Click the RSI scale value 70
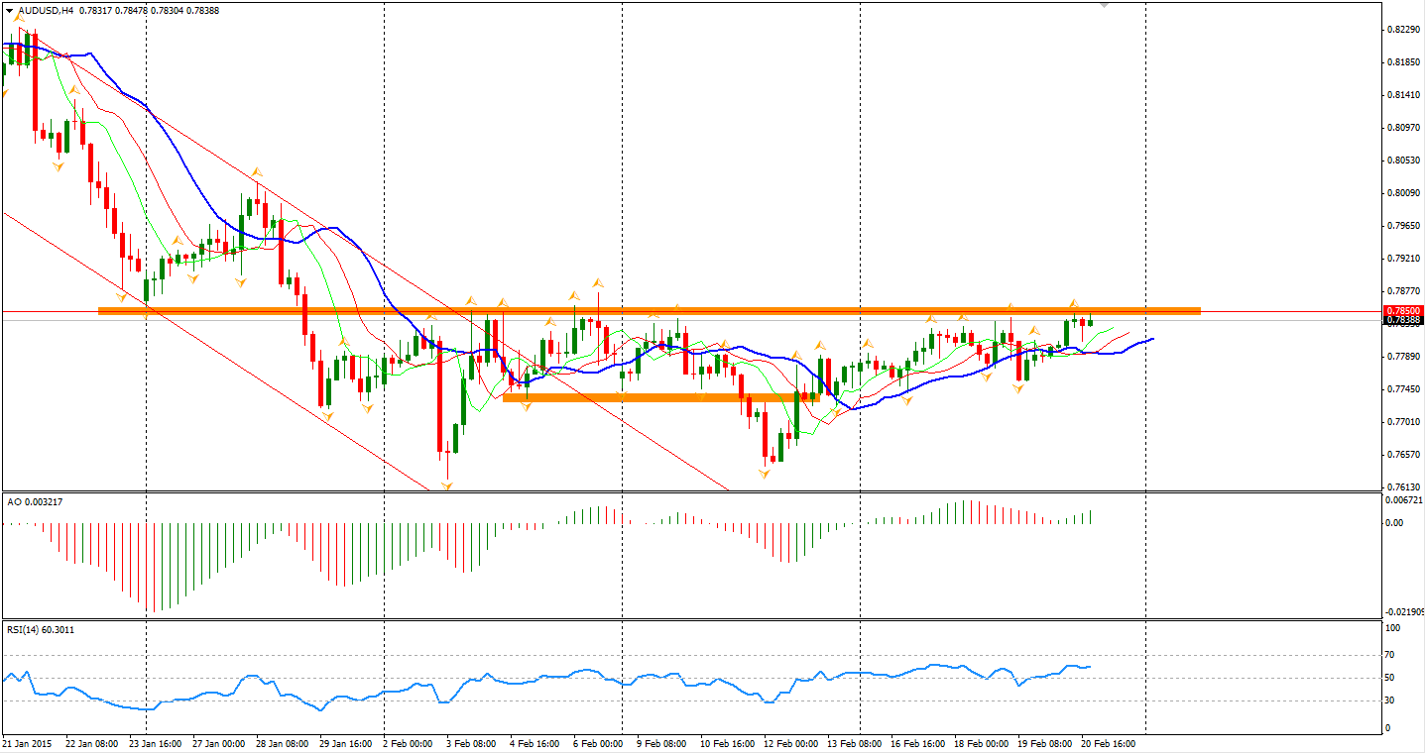1426x754 pixels. click(1390, 656)
